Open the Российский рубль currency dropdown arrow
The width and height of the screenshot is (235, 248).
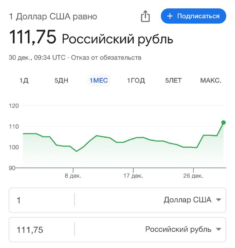click(219, 229)
